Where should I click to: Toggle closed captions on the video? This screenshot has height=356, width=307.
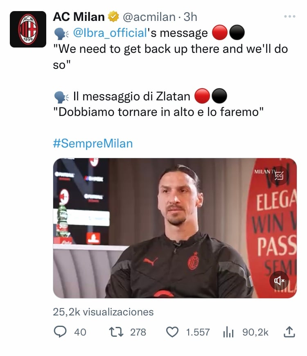[x=279, y=175]
